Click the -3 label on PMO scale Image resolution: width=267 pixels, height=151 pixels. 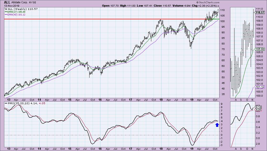coord(222,145)
